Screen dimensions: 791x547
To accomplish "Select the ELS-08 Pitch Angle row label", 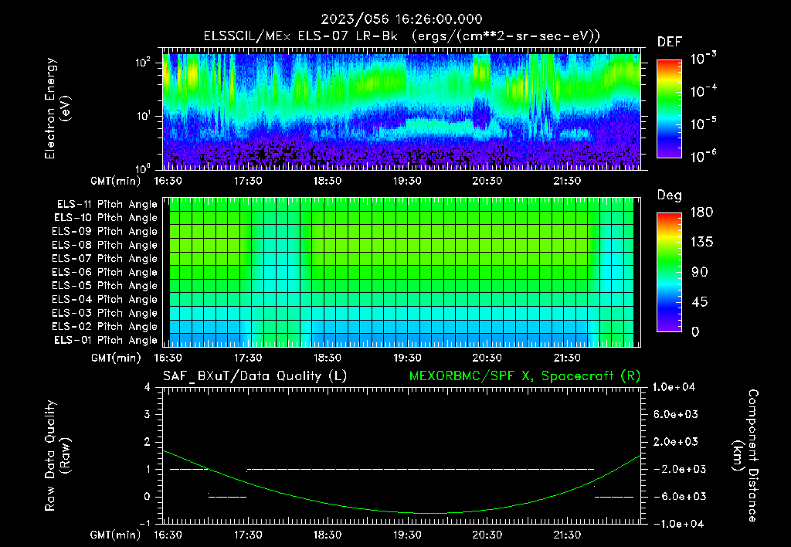I will [x=105, y=245].
